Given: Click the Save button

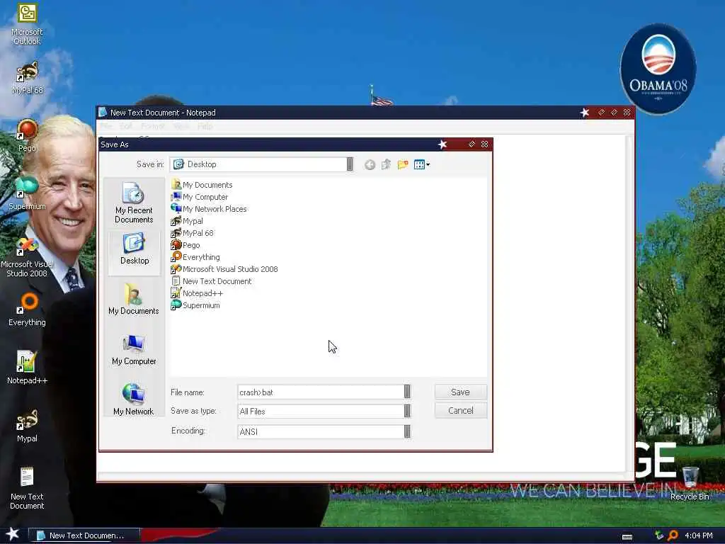Looking at the screenshot, I should (x=460, y=392).
